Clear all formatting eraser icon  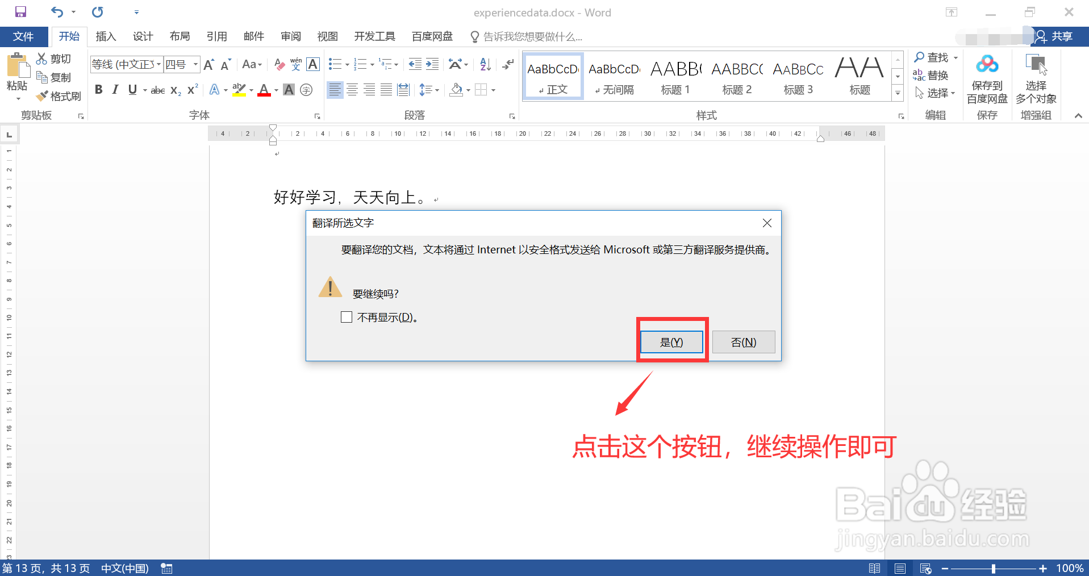point(279,64)
